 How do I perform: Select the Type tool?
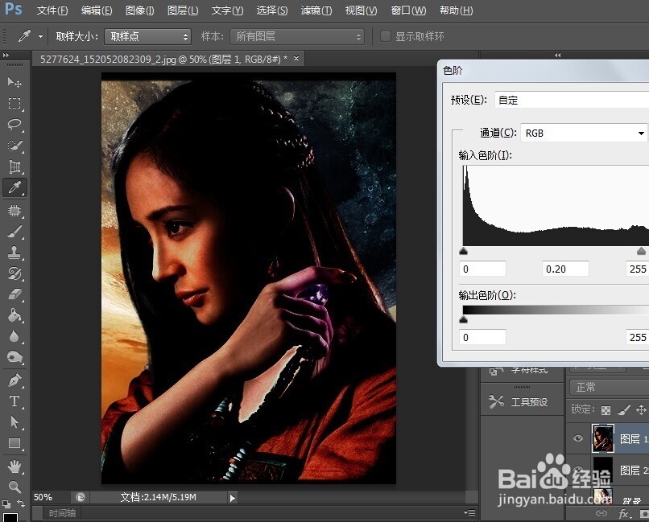pos(14,401)
